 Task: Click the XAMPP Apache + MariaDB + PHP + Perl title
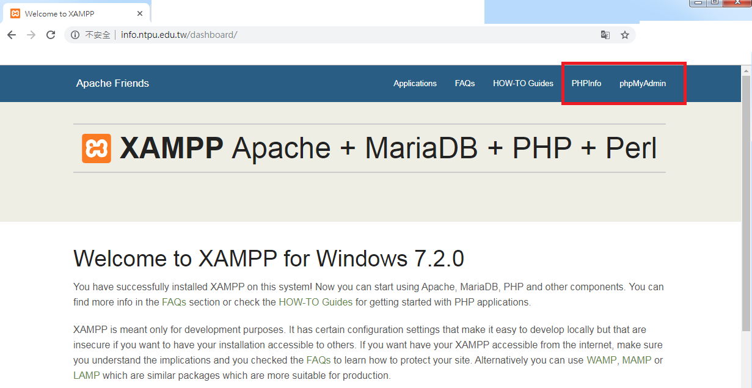pos(388,148)
